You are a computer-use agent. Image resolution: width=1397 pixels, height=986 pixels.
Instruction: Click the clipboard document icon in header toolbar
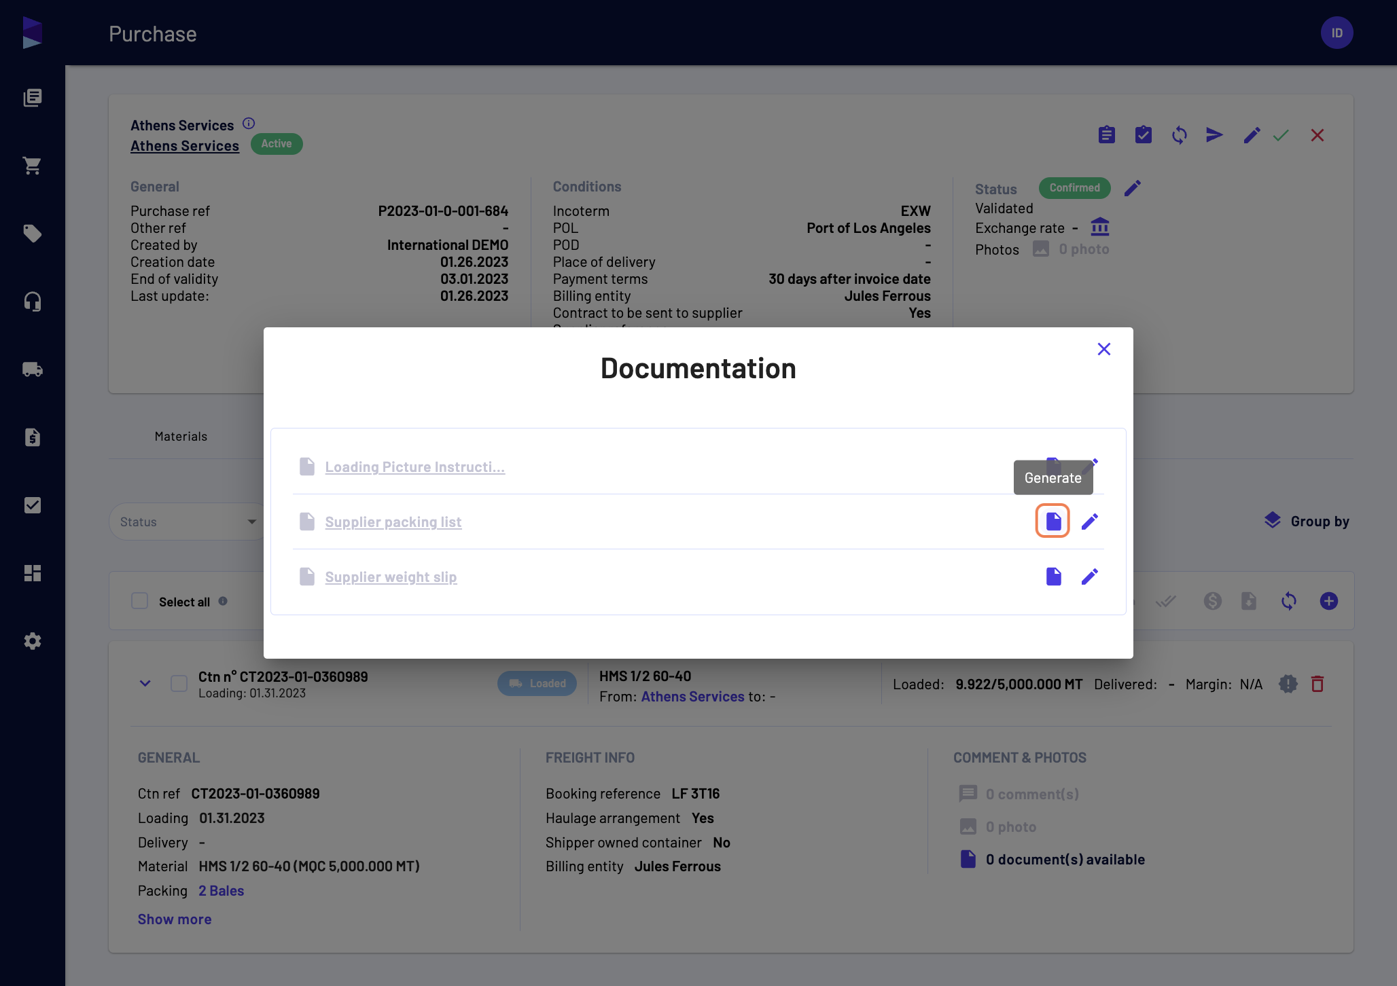[1106, 134]
